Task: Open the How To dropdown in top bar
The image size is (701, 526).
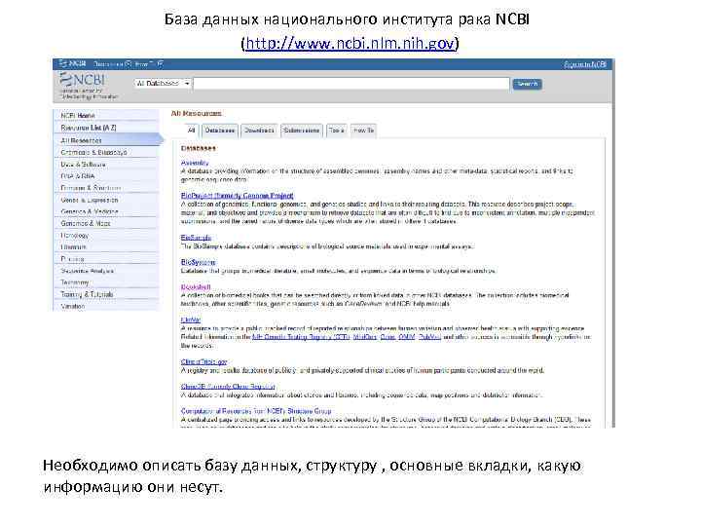Action: click(x=149, y=64)
